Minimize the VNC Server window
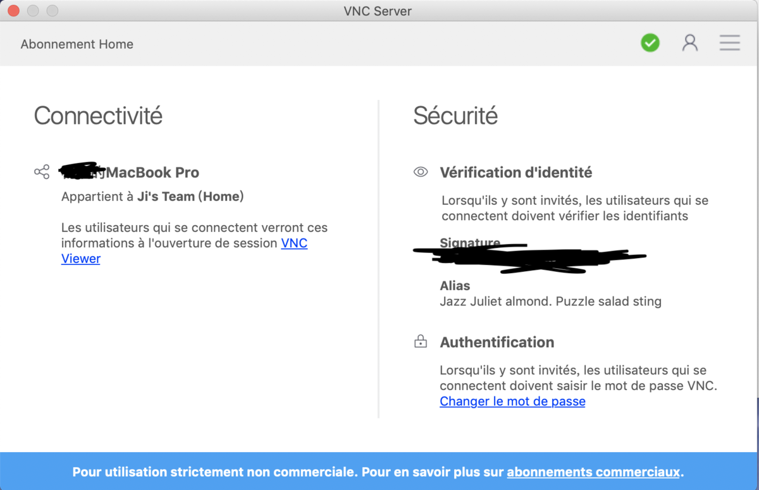 (x=33, y=11)
